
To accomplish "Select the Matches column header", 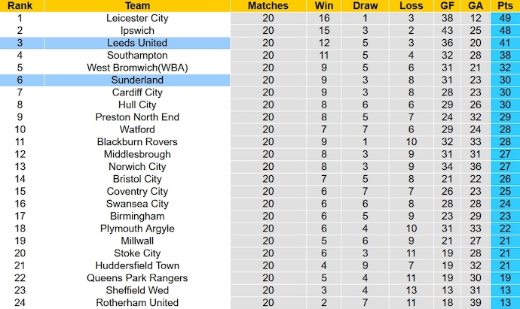I will tap(268, 5).
